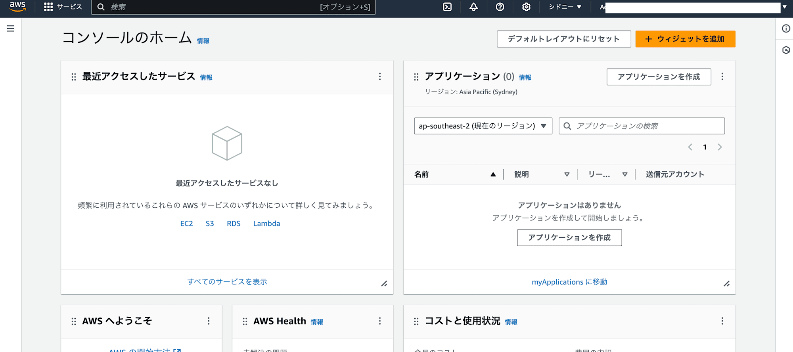Select page 1 in applications pagination
793x352 pixels.
click(x=705, y=147)
